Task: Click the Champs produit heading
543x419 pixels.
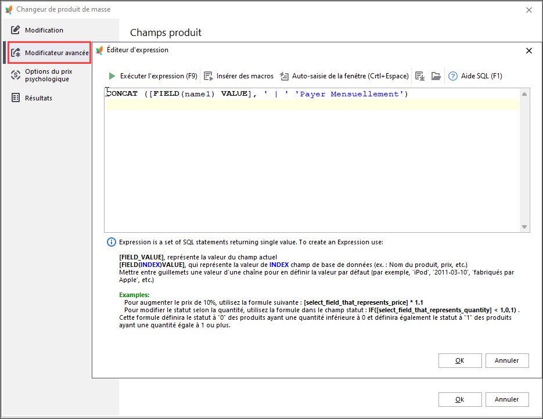Action: click(x=166, y=32)
